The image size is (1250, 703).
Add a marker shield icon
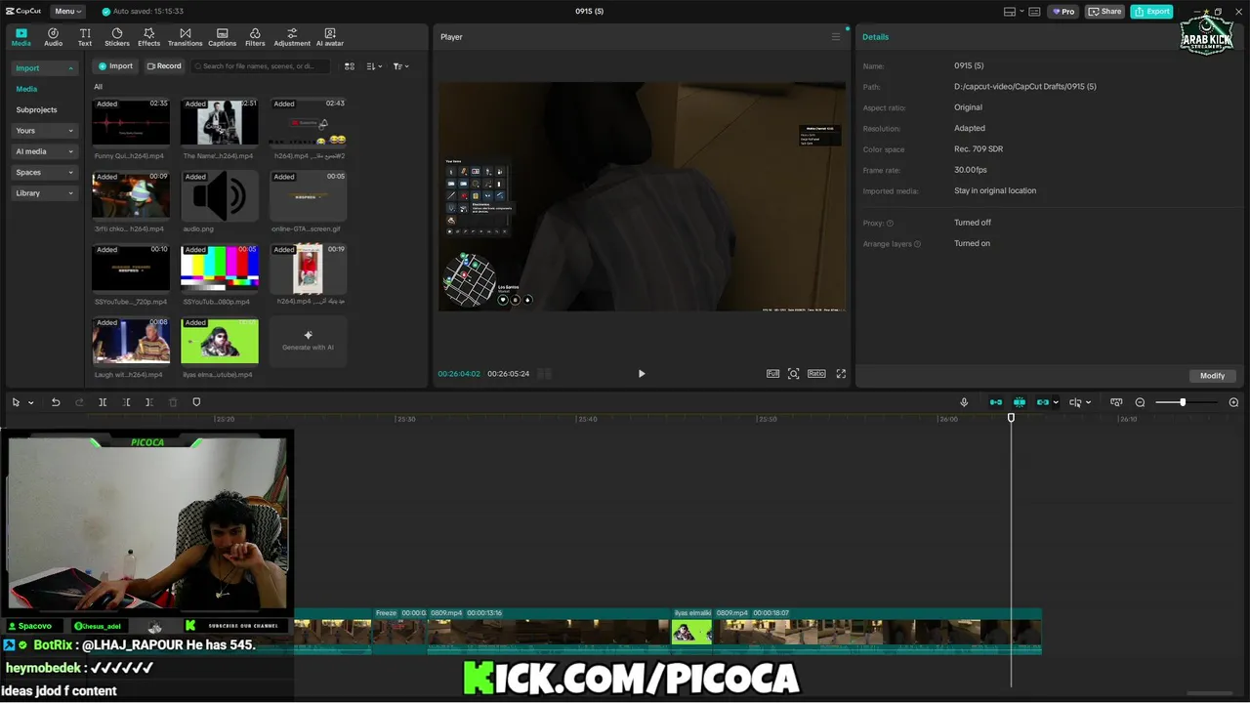coord(196,402)
